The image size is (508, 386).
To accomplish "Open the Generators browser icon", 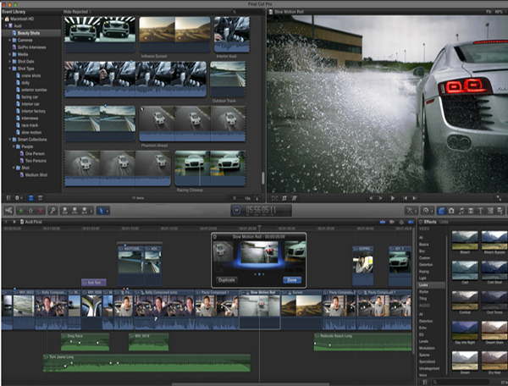I will click(x=490, y=211).
